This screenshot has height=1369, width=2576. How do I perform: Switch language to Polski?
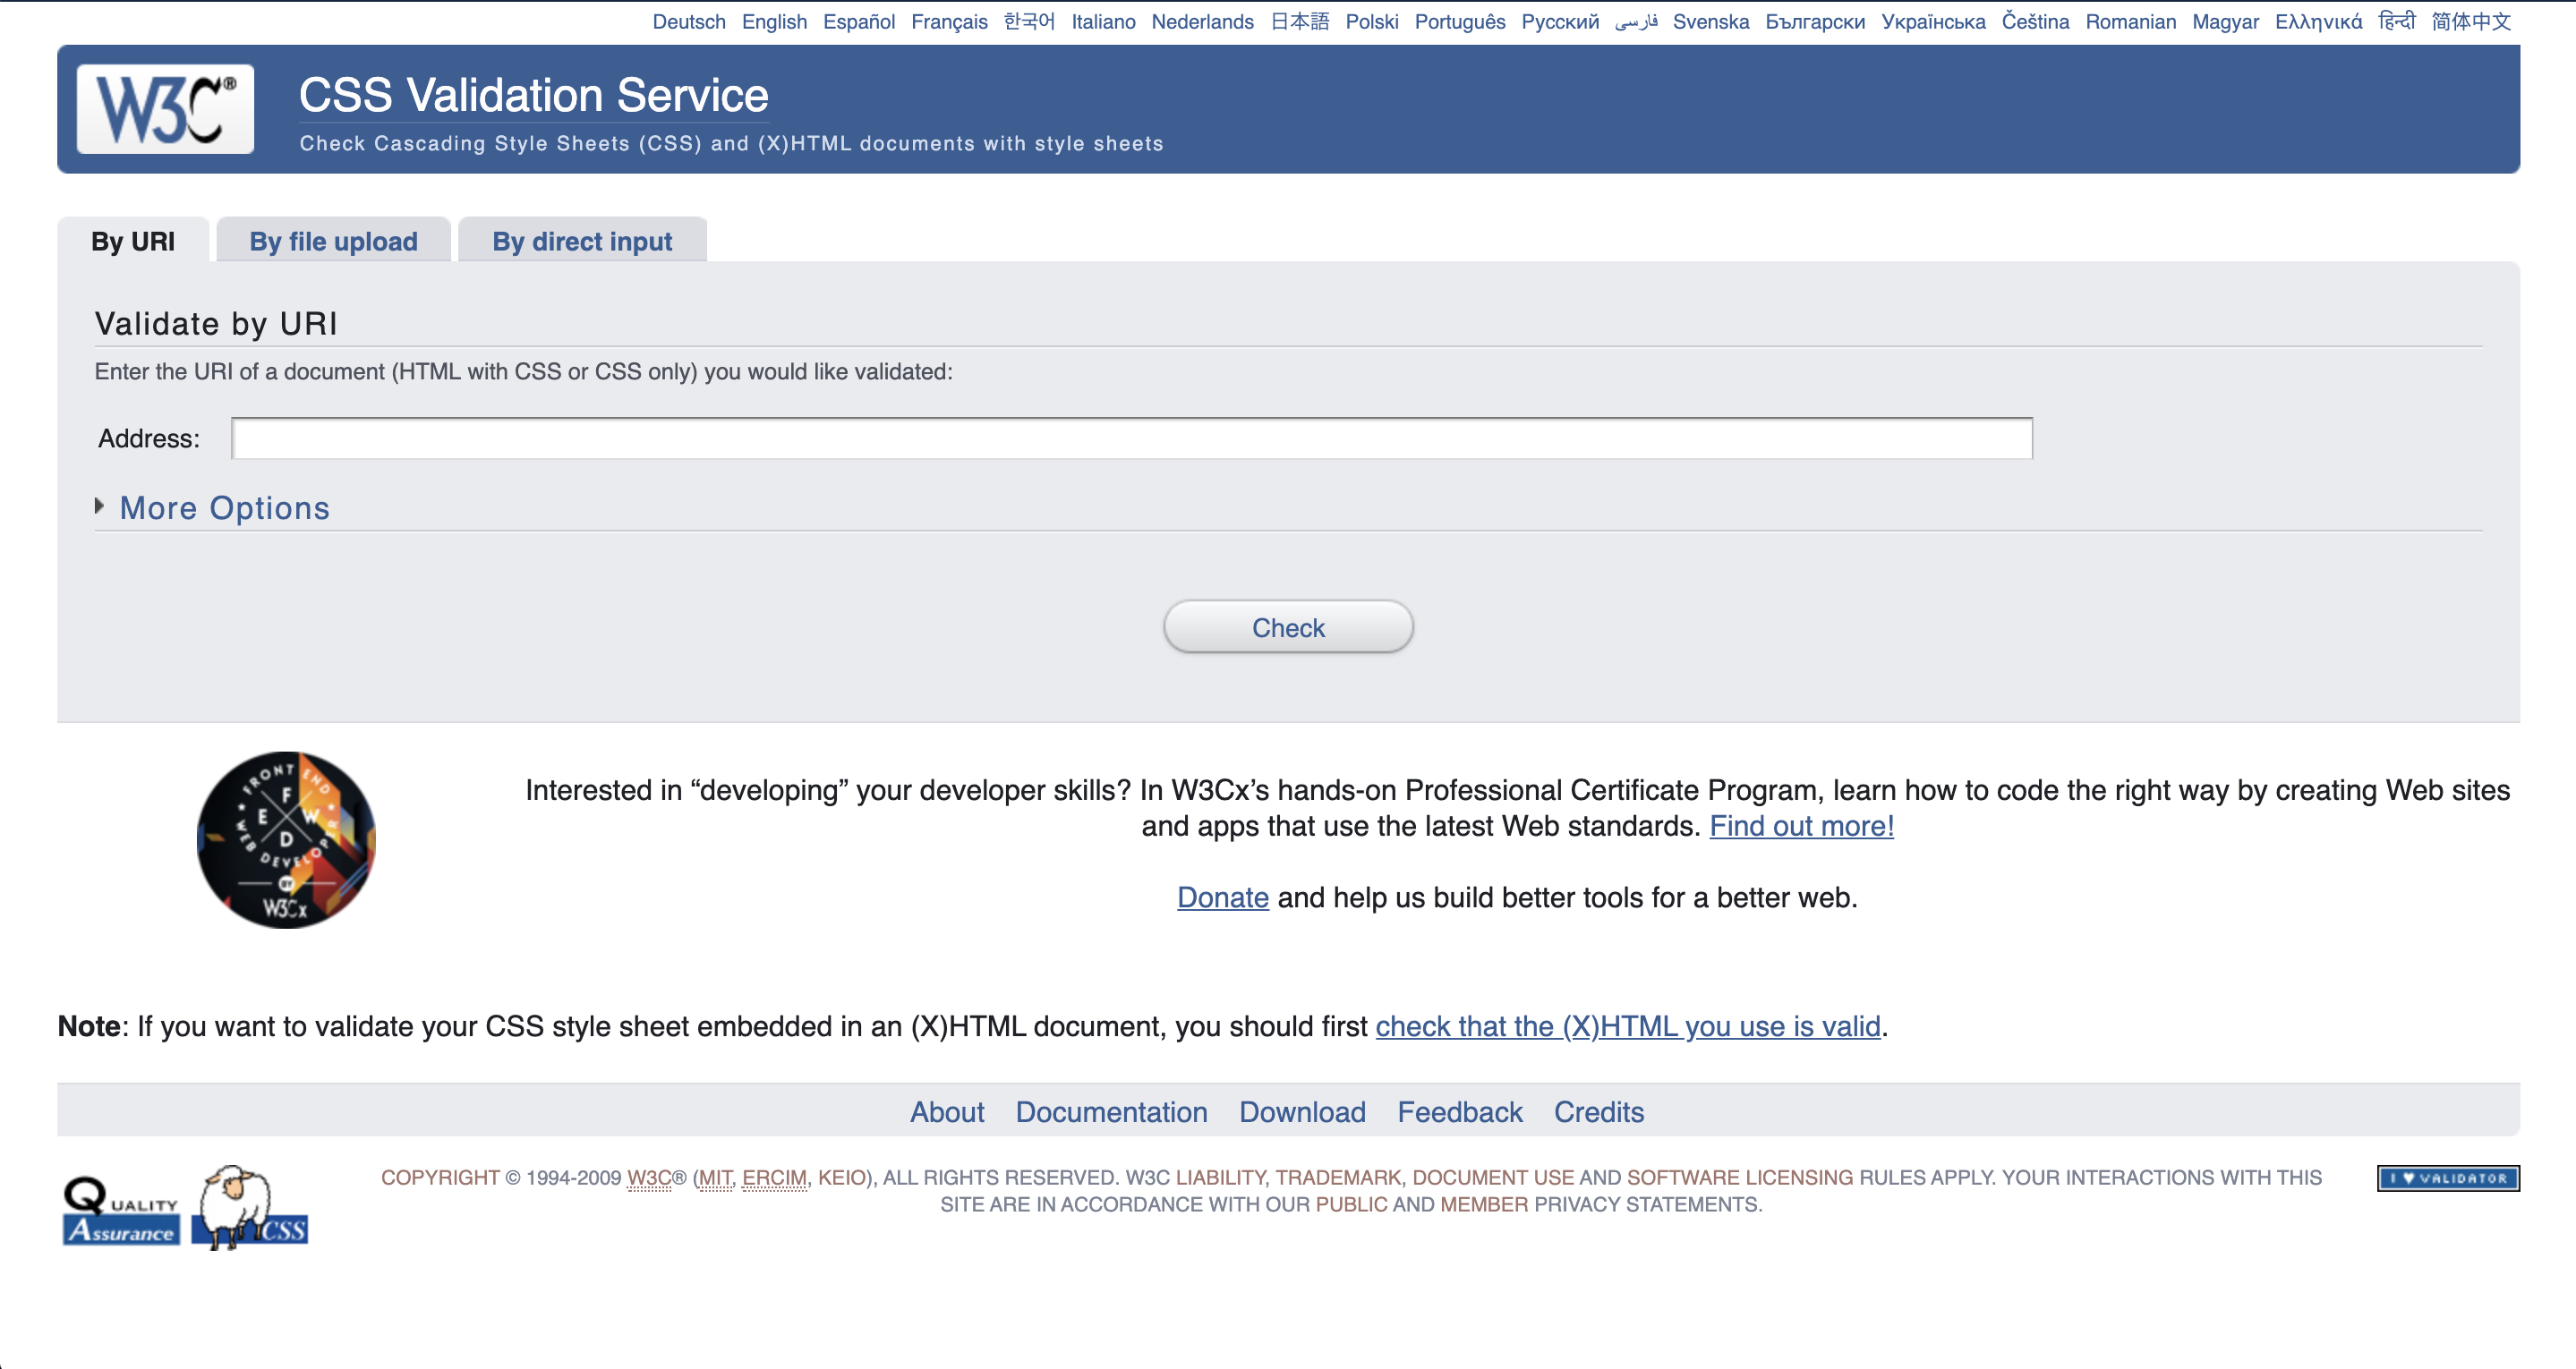tap(1371, 22)
